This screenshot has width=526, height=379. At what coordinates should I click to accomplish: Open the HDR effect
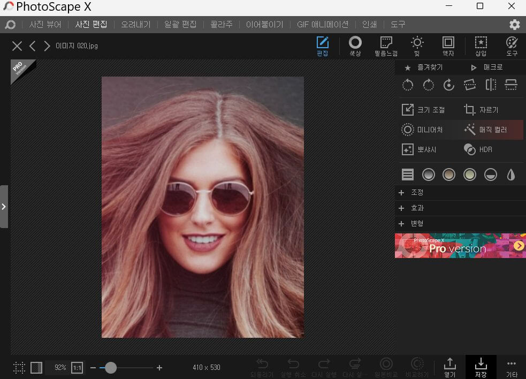478,149
